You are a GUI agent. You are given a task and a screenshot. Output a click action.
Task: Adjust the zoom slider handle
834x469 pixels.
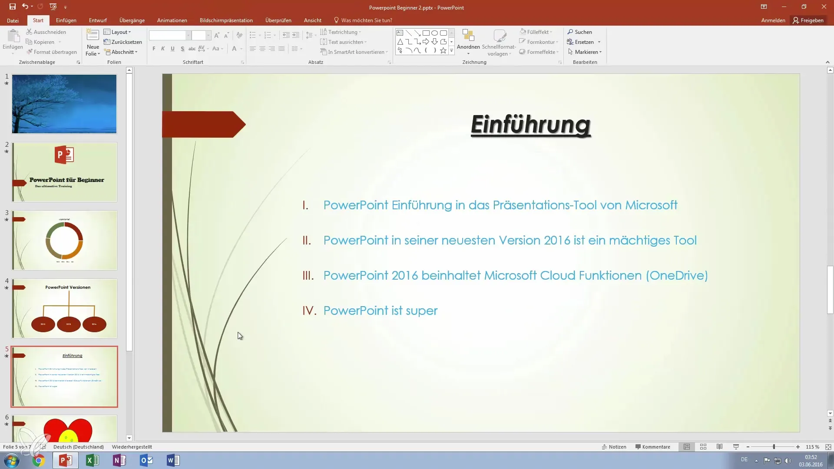774,447
